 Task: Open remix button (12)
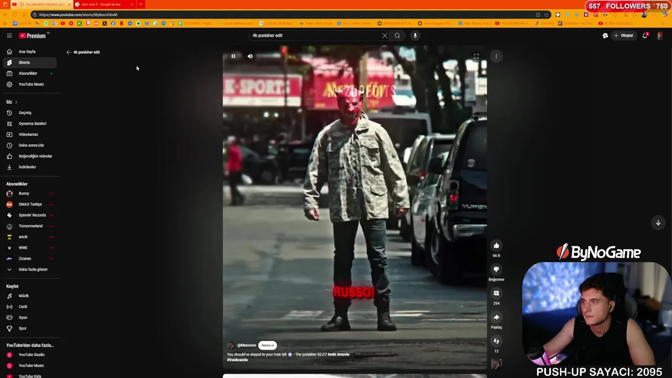click(x=496, y=341)
